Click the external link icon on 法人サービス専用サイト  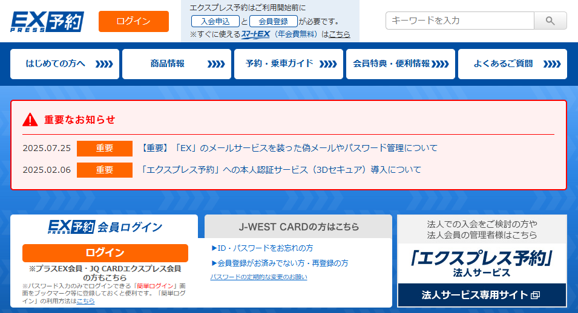534,295
